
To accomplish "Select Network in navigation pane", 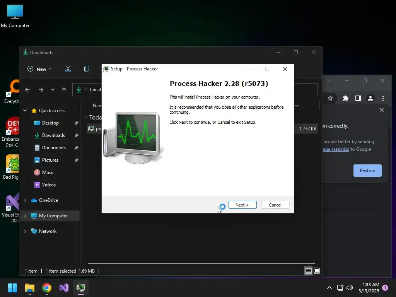I will point(48,231).
